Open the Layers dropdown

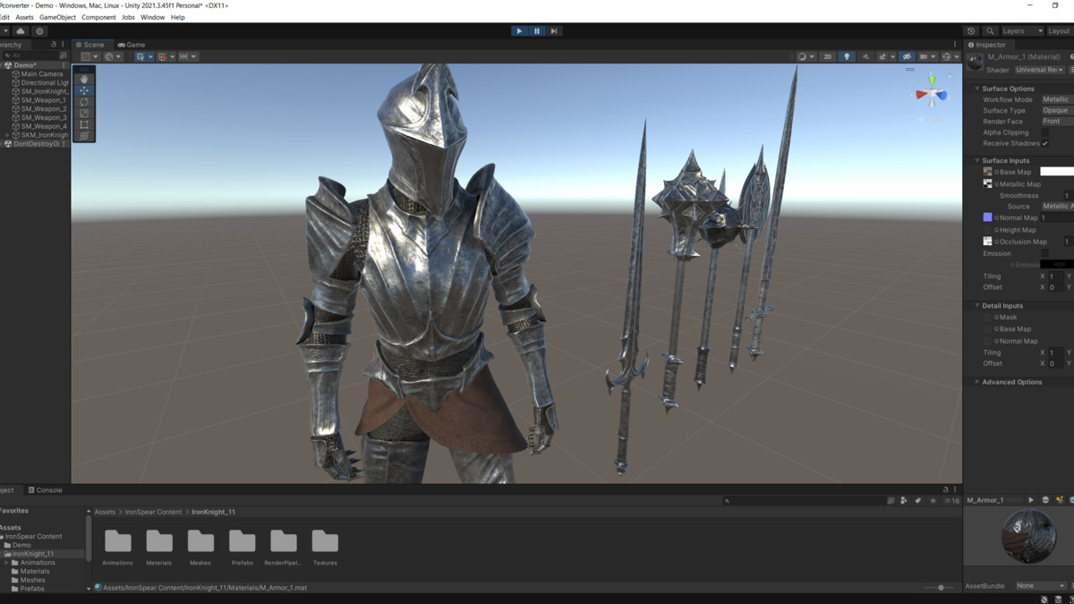coord(1021,31)
